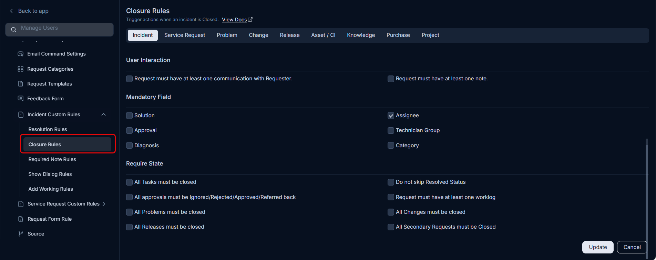656x260 pixels.
Task: Go Back to app
Action: 33,11
